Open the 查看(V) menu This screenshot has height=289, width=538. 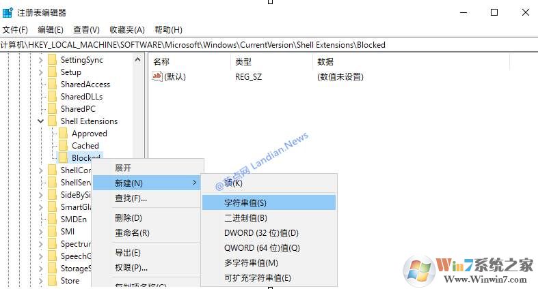(86, 30)
